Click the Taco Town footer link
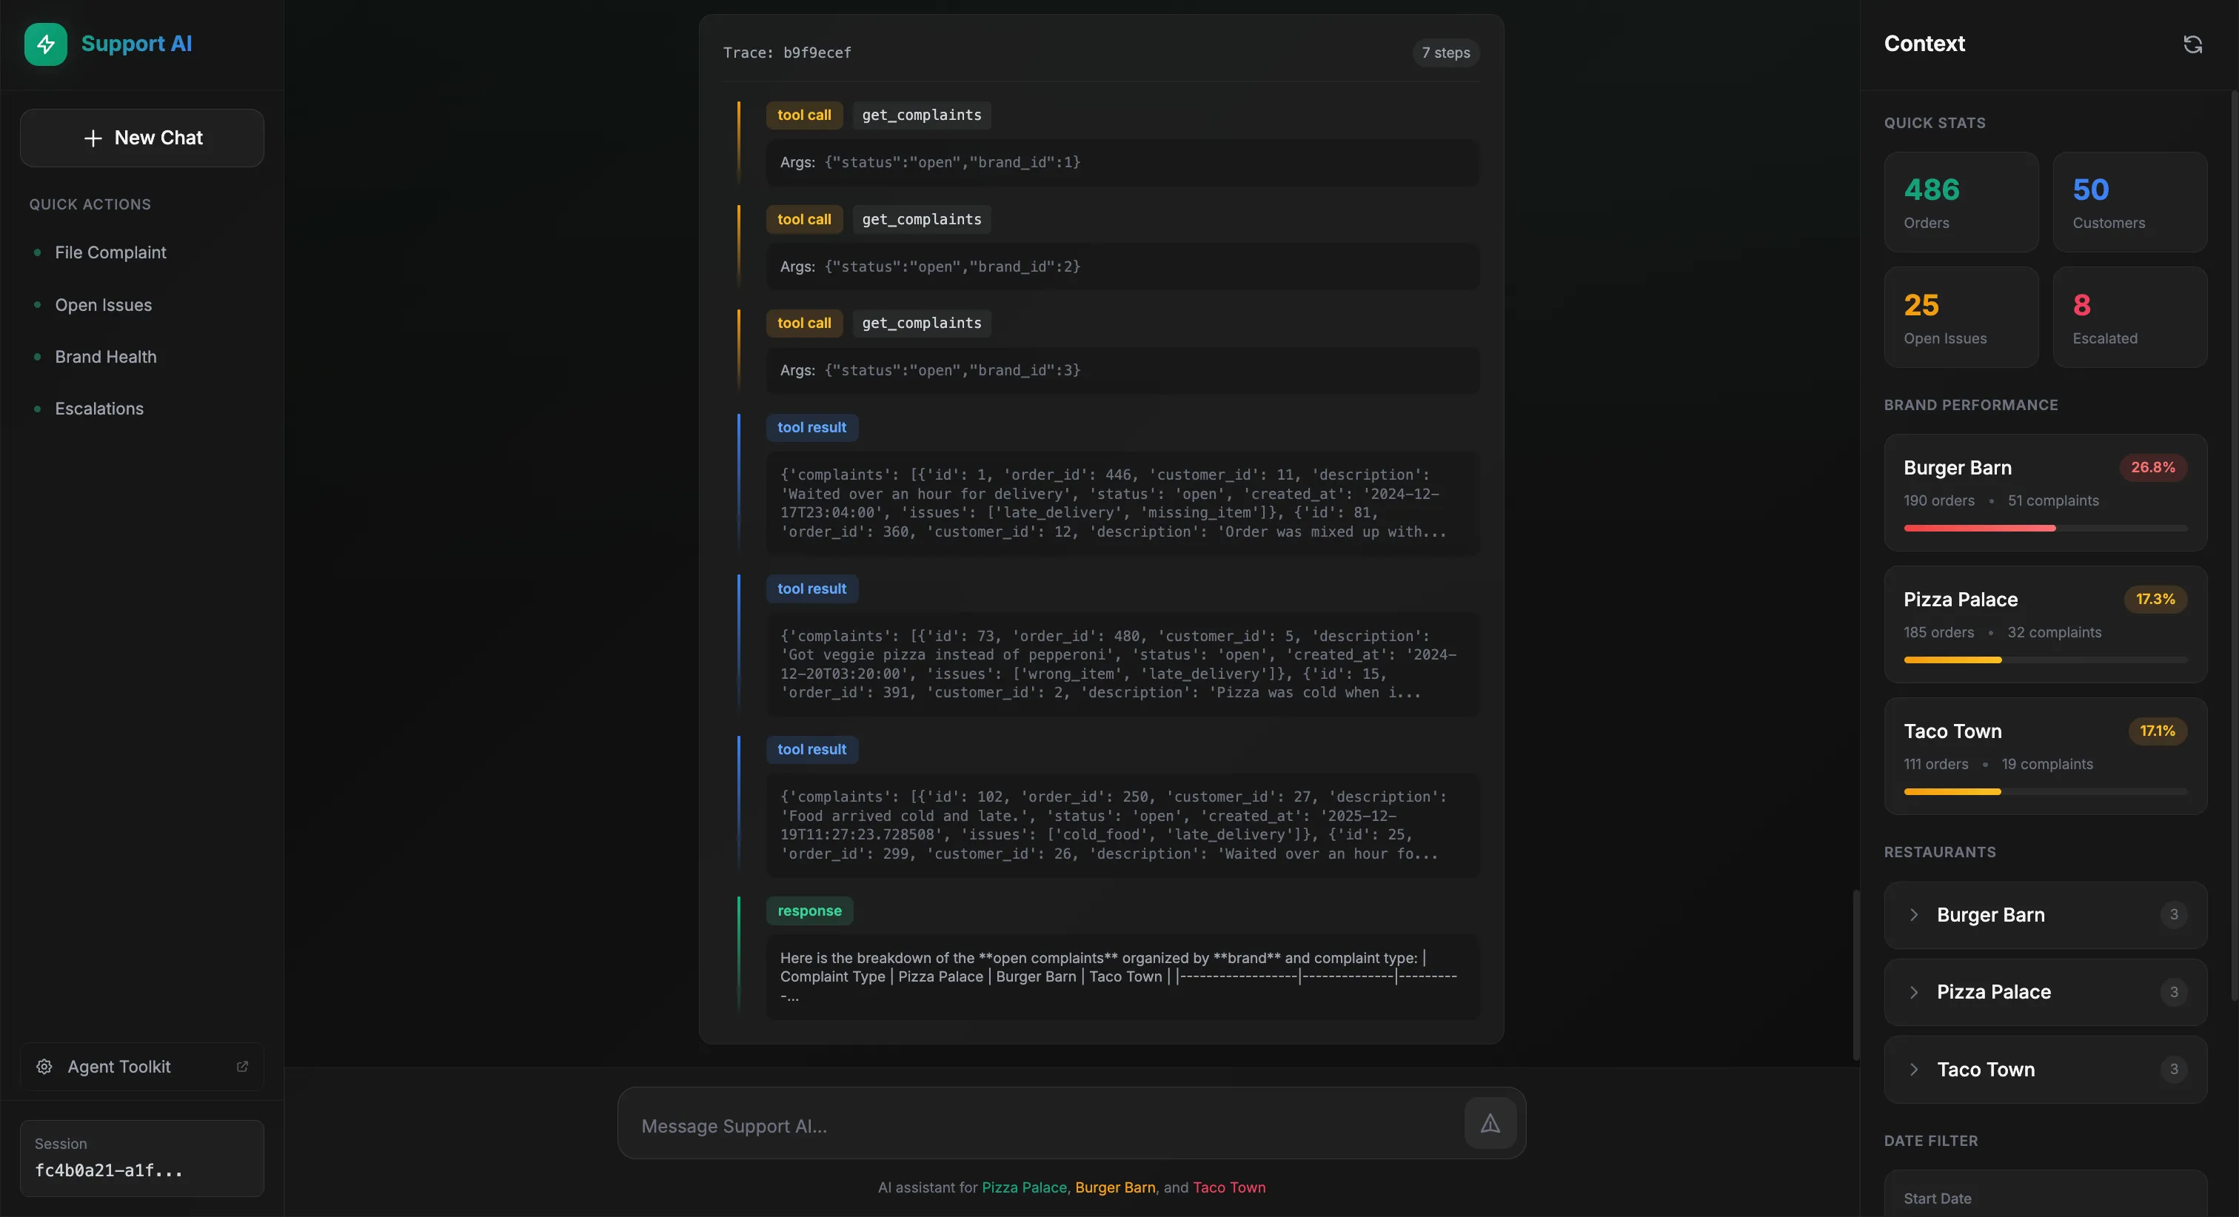 click(1228, 1187)
